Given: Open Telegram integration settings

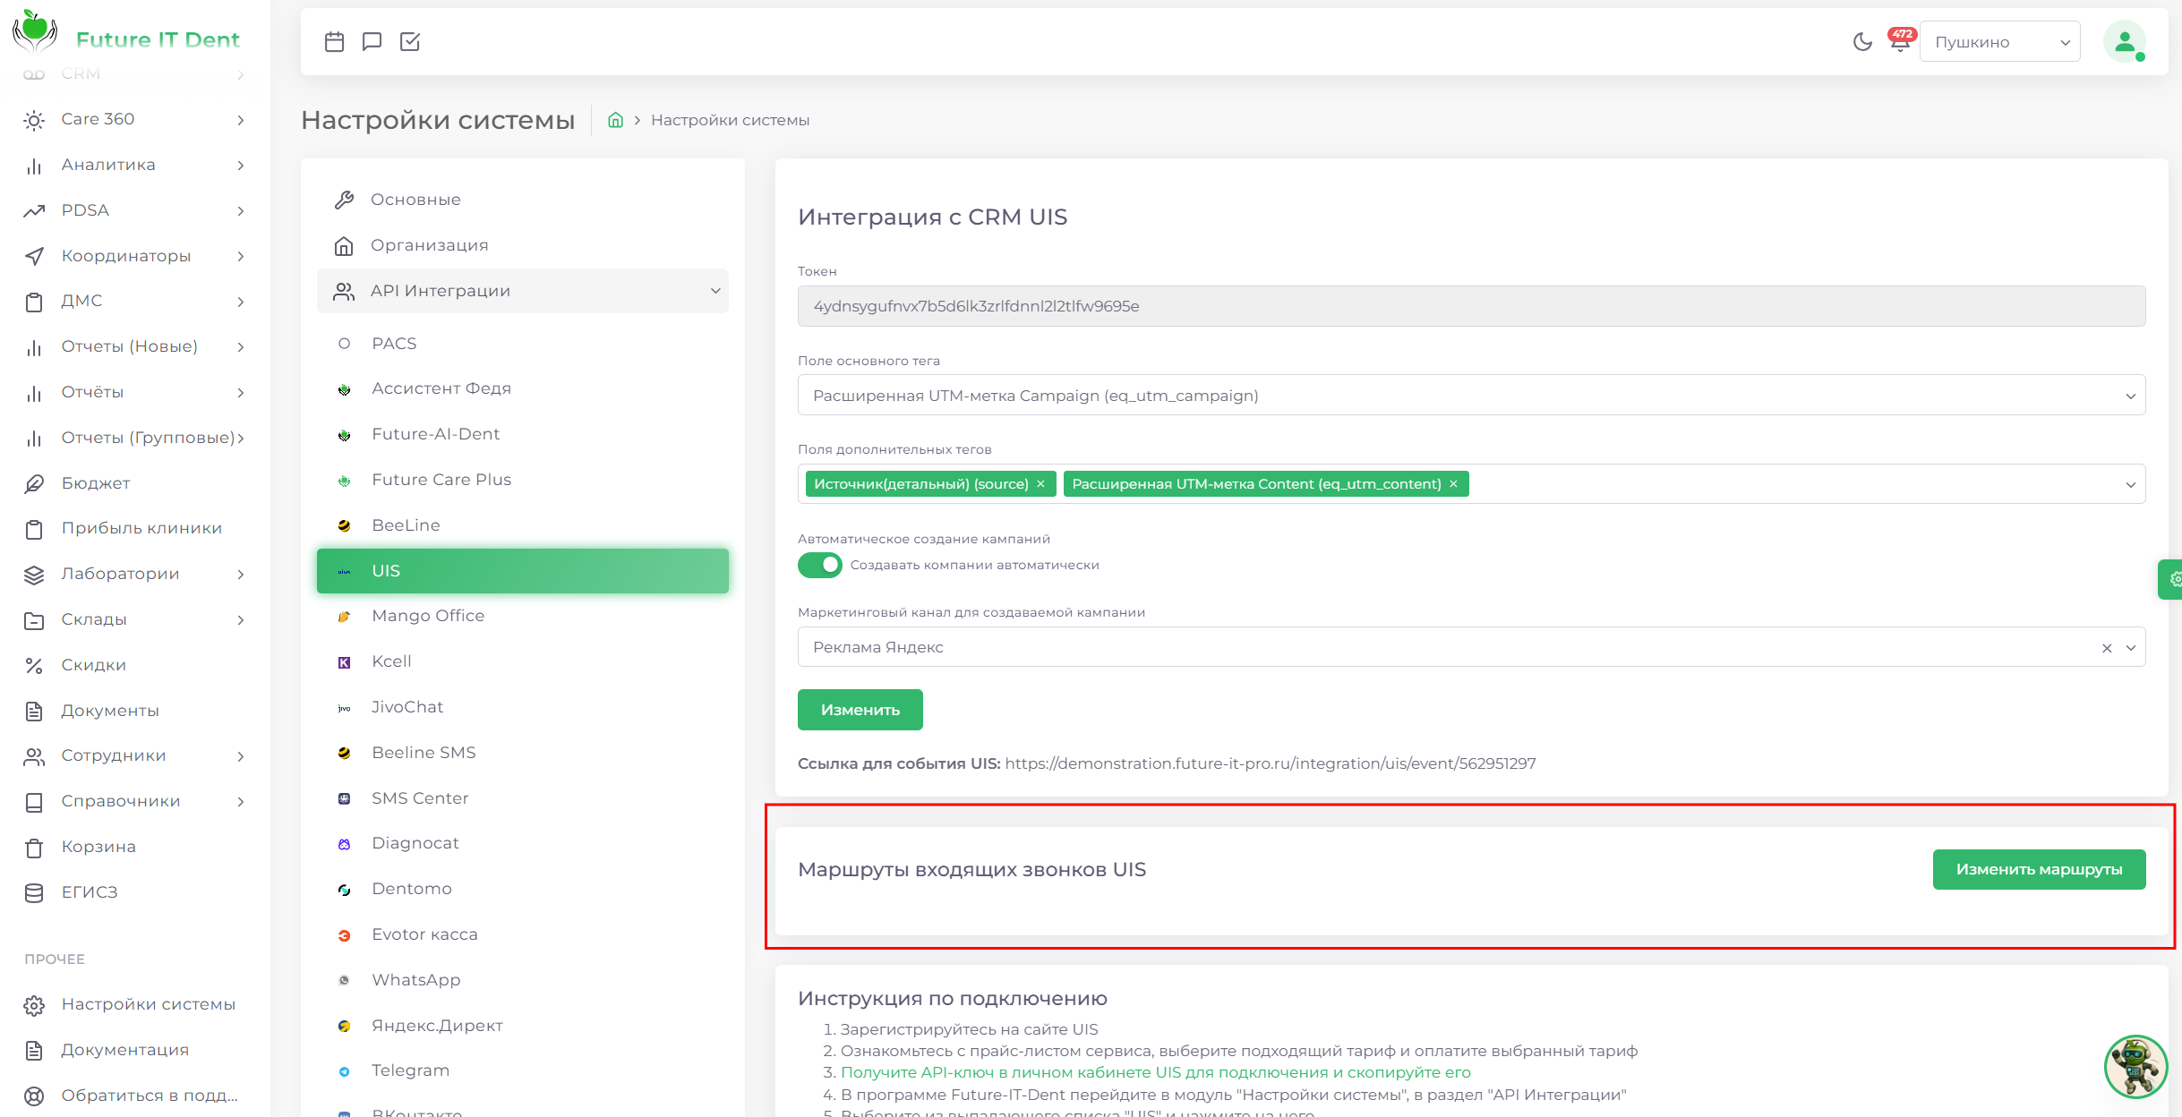Looking at the screenshot, I should [523, 1070].
